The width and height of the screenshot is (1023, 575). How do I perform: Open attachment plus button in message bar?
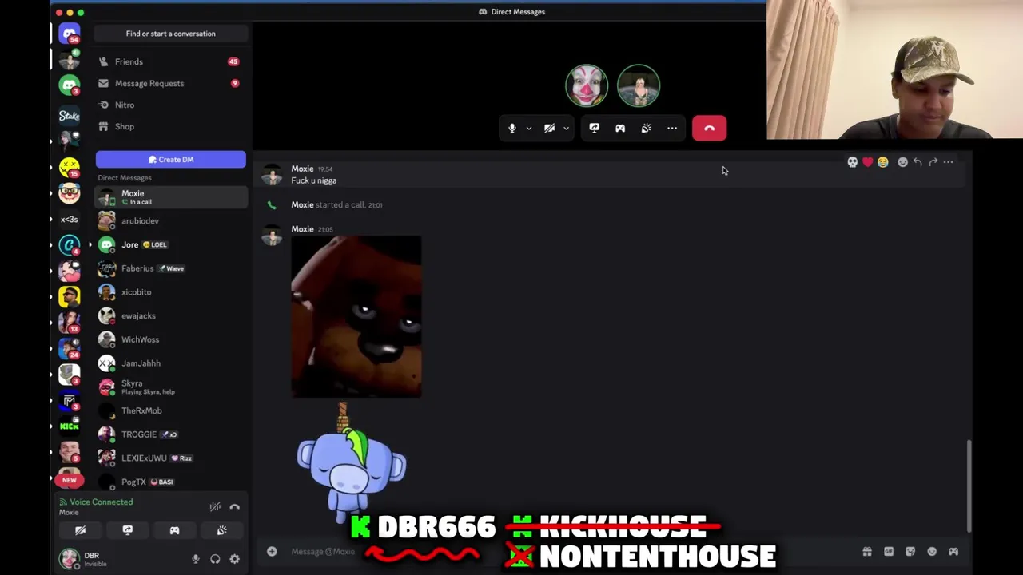pos(272,551)
